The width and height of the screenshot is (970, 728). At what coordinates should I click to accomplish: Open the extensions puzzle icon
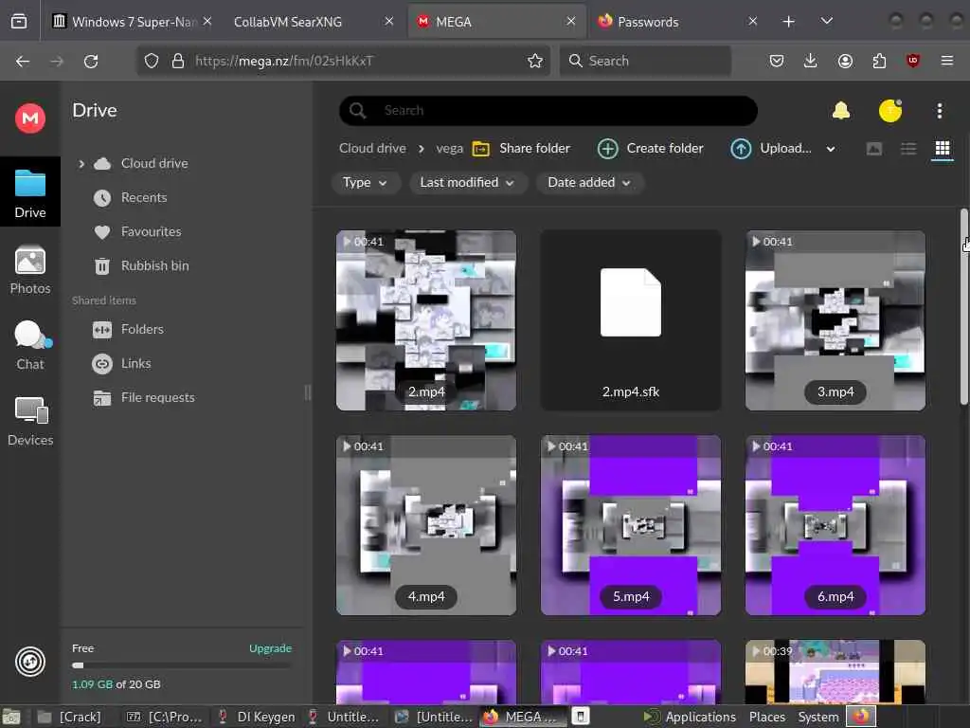879,61
